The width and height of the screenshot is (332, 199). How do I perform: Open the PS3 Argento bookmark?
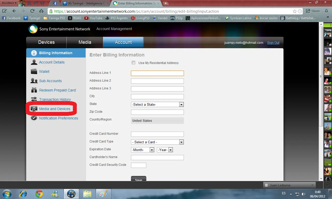[x=116, y=18]
